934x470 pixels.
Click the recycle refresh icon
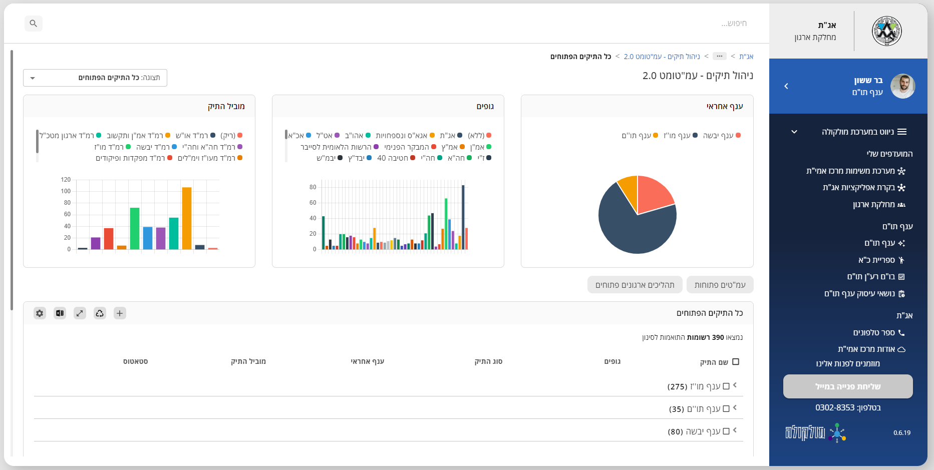point(100,313)
